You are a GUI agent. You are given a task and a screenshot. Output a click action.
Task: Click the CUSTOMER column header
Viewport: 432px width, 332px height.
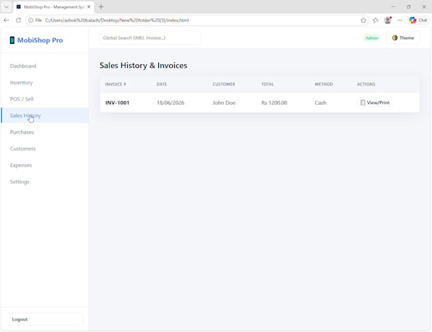click(x=224, y=84)
